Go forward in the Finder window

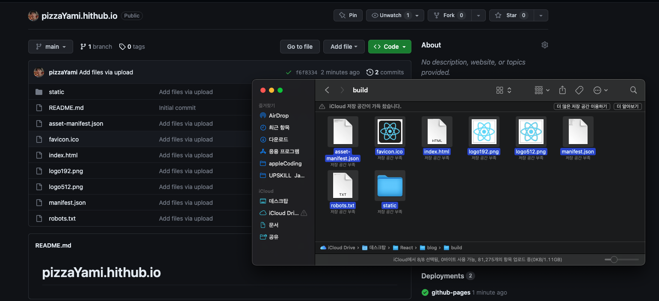click(342, 90)
